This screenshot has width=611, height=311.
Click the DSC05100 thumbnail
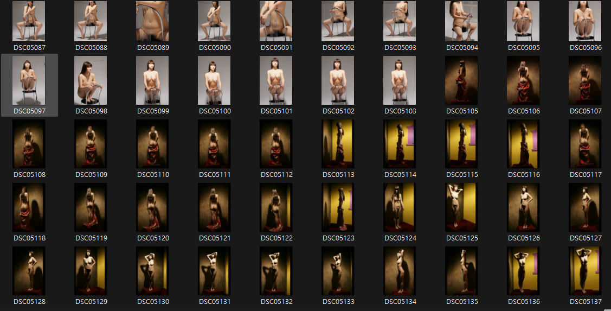click(215, 80)
